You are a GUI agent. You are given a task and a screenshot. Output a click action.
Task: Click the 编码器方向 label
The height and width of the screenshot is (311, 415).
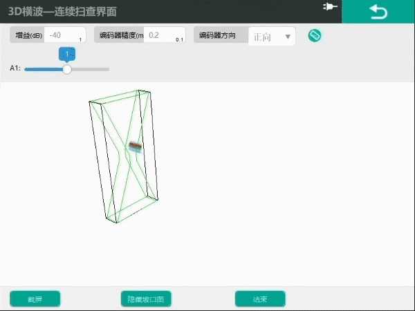point(221,35)
